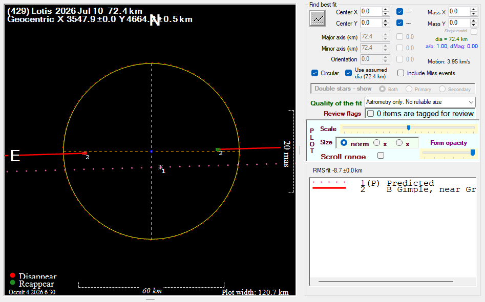Click the Major axis up arrow
This screenshot has width=485, height=302.
[x=386, y=34]
